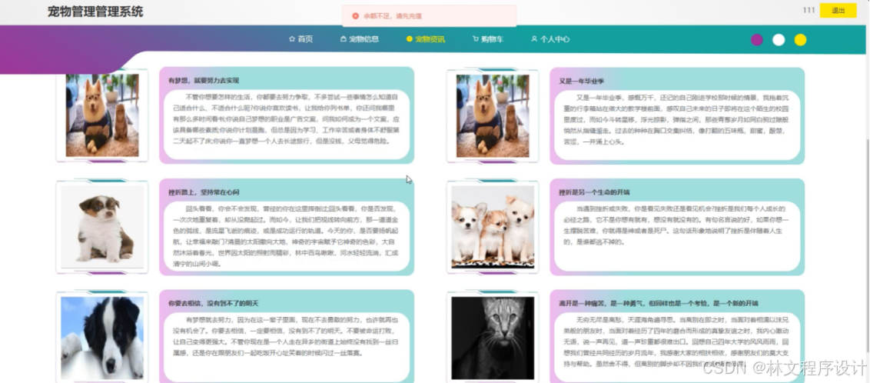Open article 挫折是另一个生命的开端
This screenshot has width=870, height=383.
[594, 192]
